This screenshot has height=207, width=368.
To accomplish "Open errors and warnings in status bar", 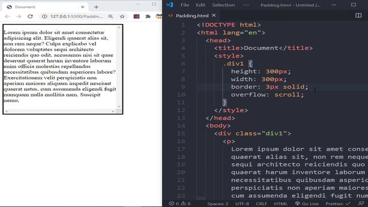I will click(180, 204).
